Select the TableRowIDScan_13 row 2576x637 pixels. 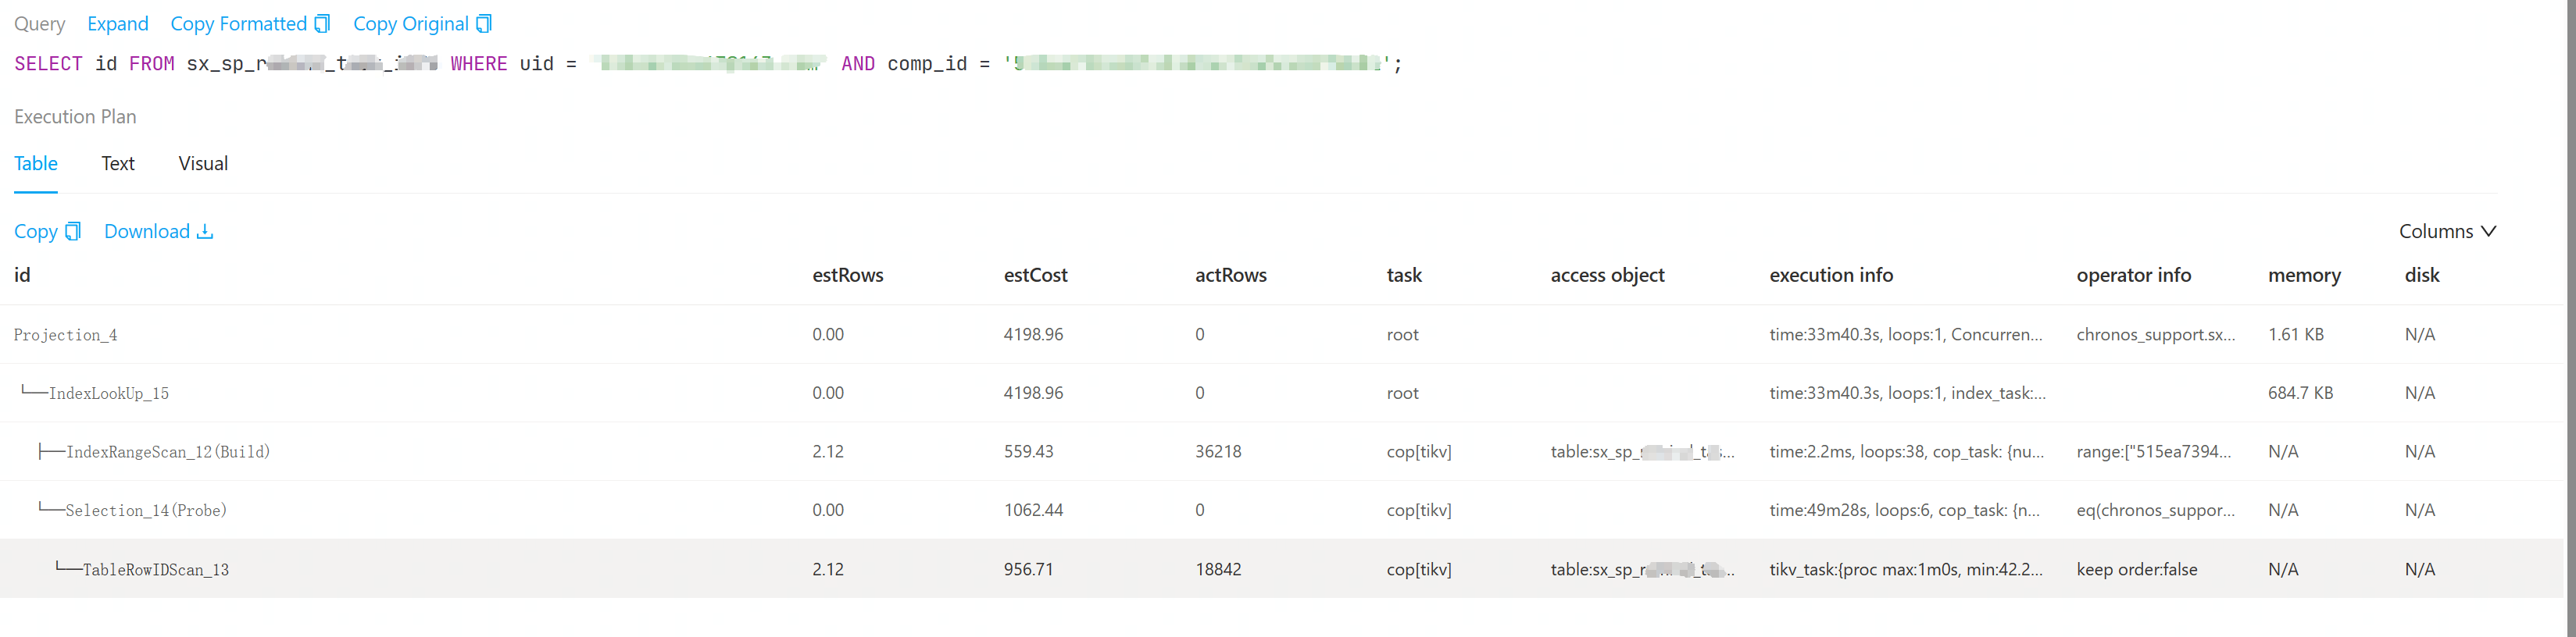click(156, 570)
